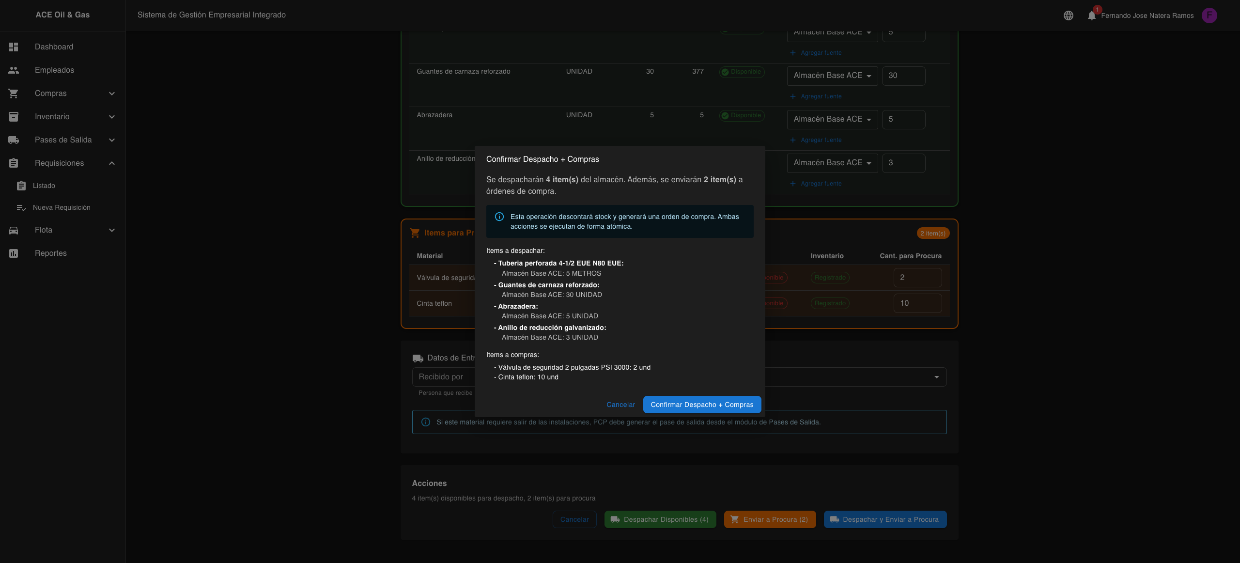Click the Compras shopping cart icon
The image size is (1240, 563).
14,94
